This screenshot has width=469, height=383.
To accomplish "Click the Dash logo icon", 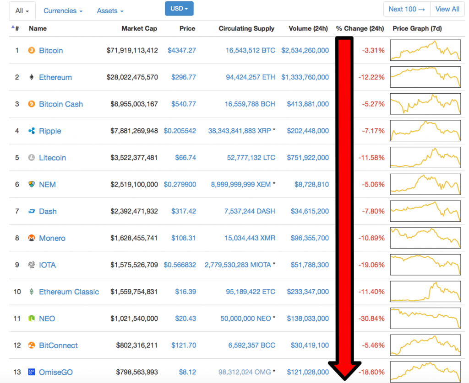I will tap(32, 211).
